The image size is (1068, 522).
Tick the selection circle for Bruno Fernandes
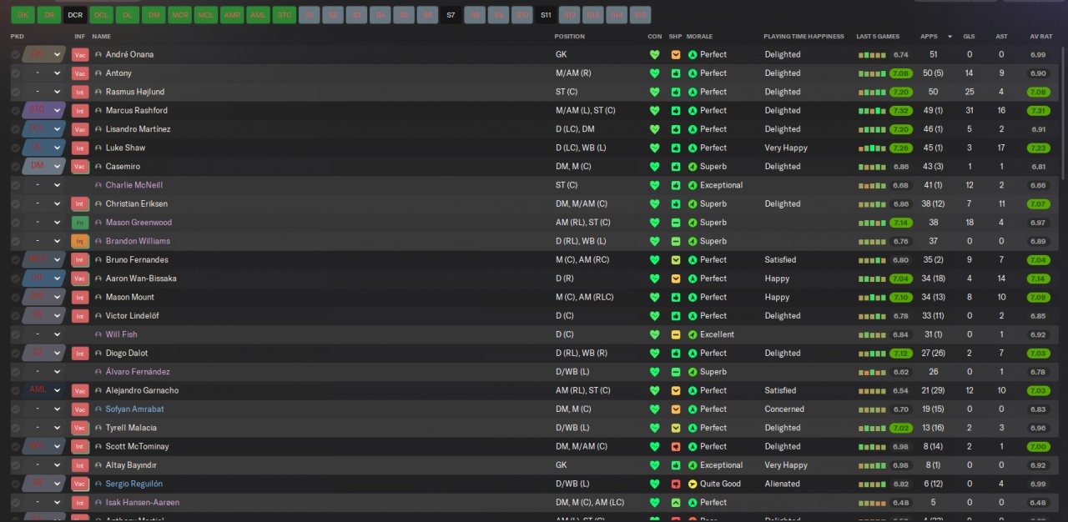15,259
